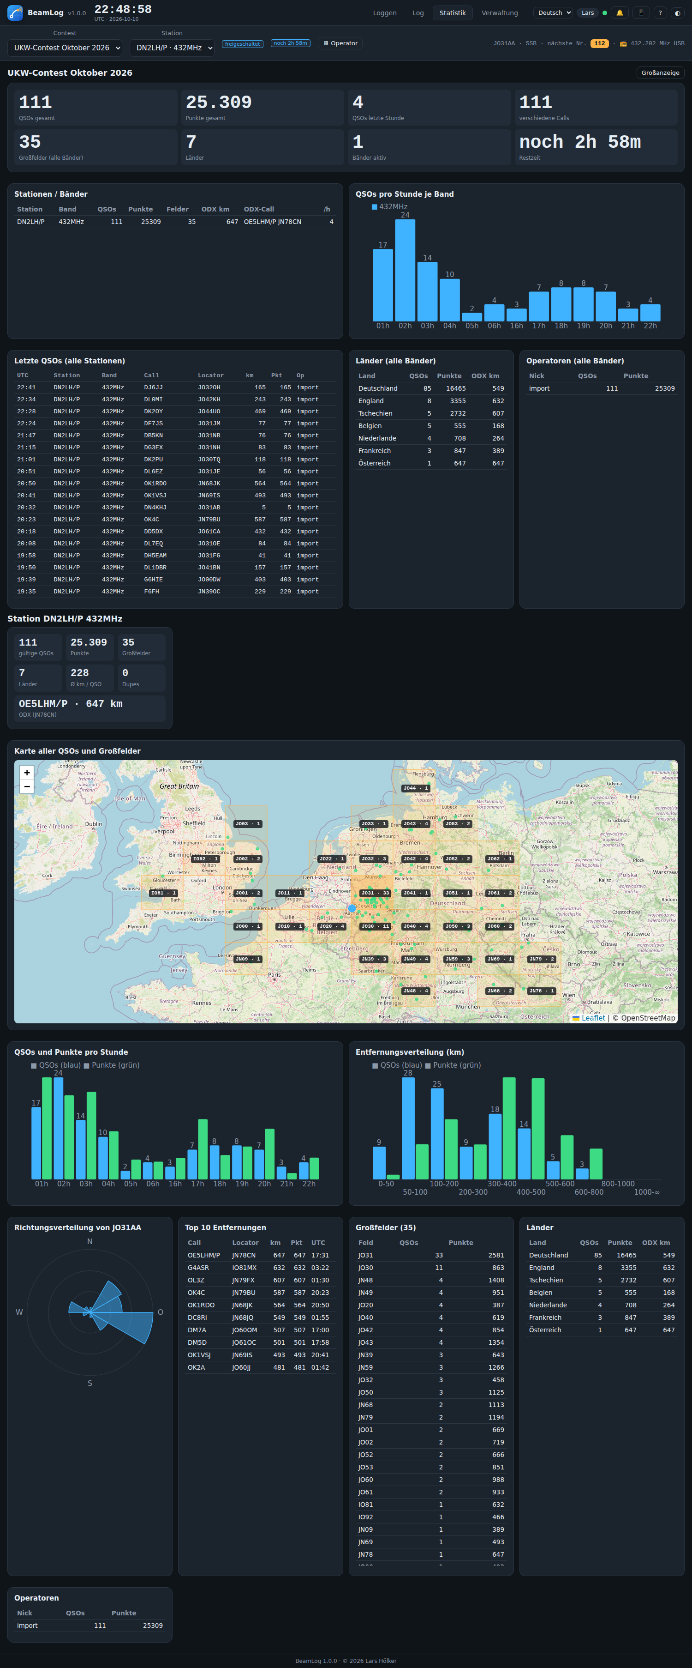Click the noch 2h 58m badge in header
692x1668 pixels.
290,43
